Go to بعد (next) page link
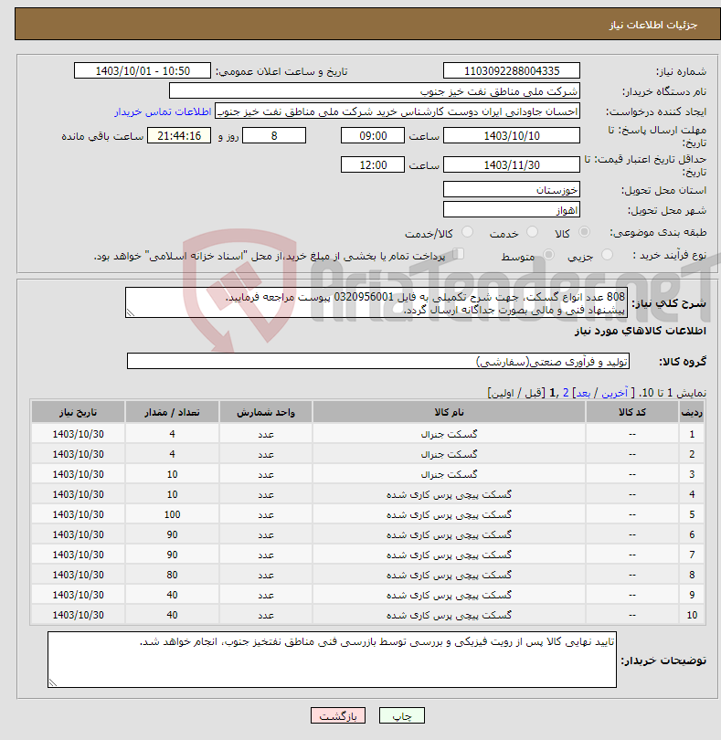This screenshot has width=721, height=740. (x=583, y=393)
